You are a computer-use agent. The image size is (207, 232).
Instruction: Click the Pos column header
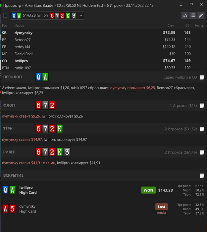click(5, 26)
